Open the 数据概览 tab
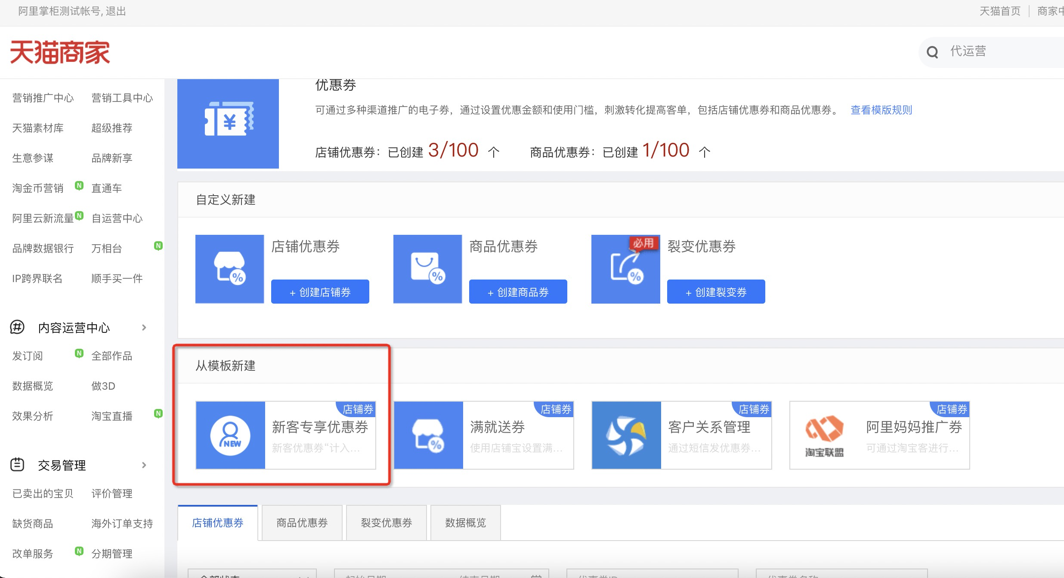The width and height of the screenshot is (1064, 578). click(466, 523)
